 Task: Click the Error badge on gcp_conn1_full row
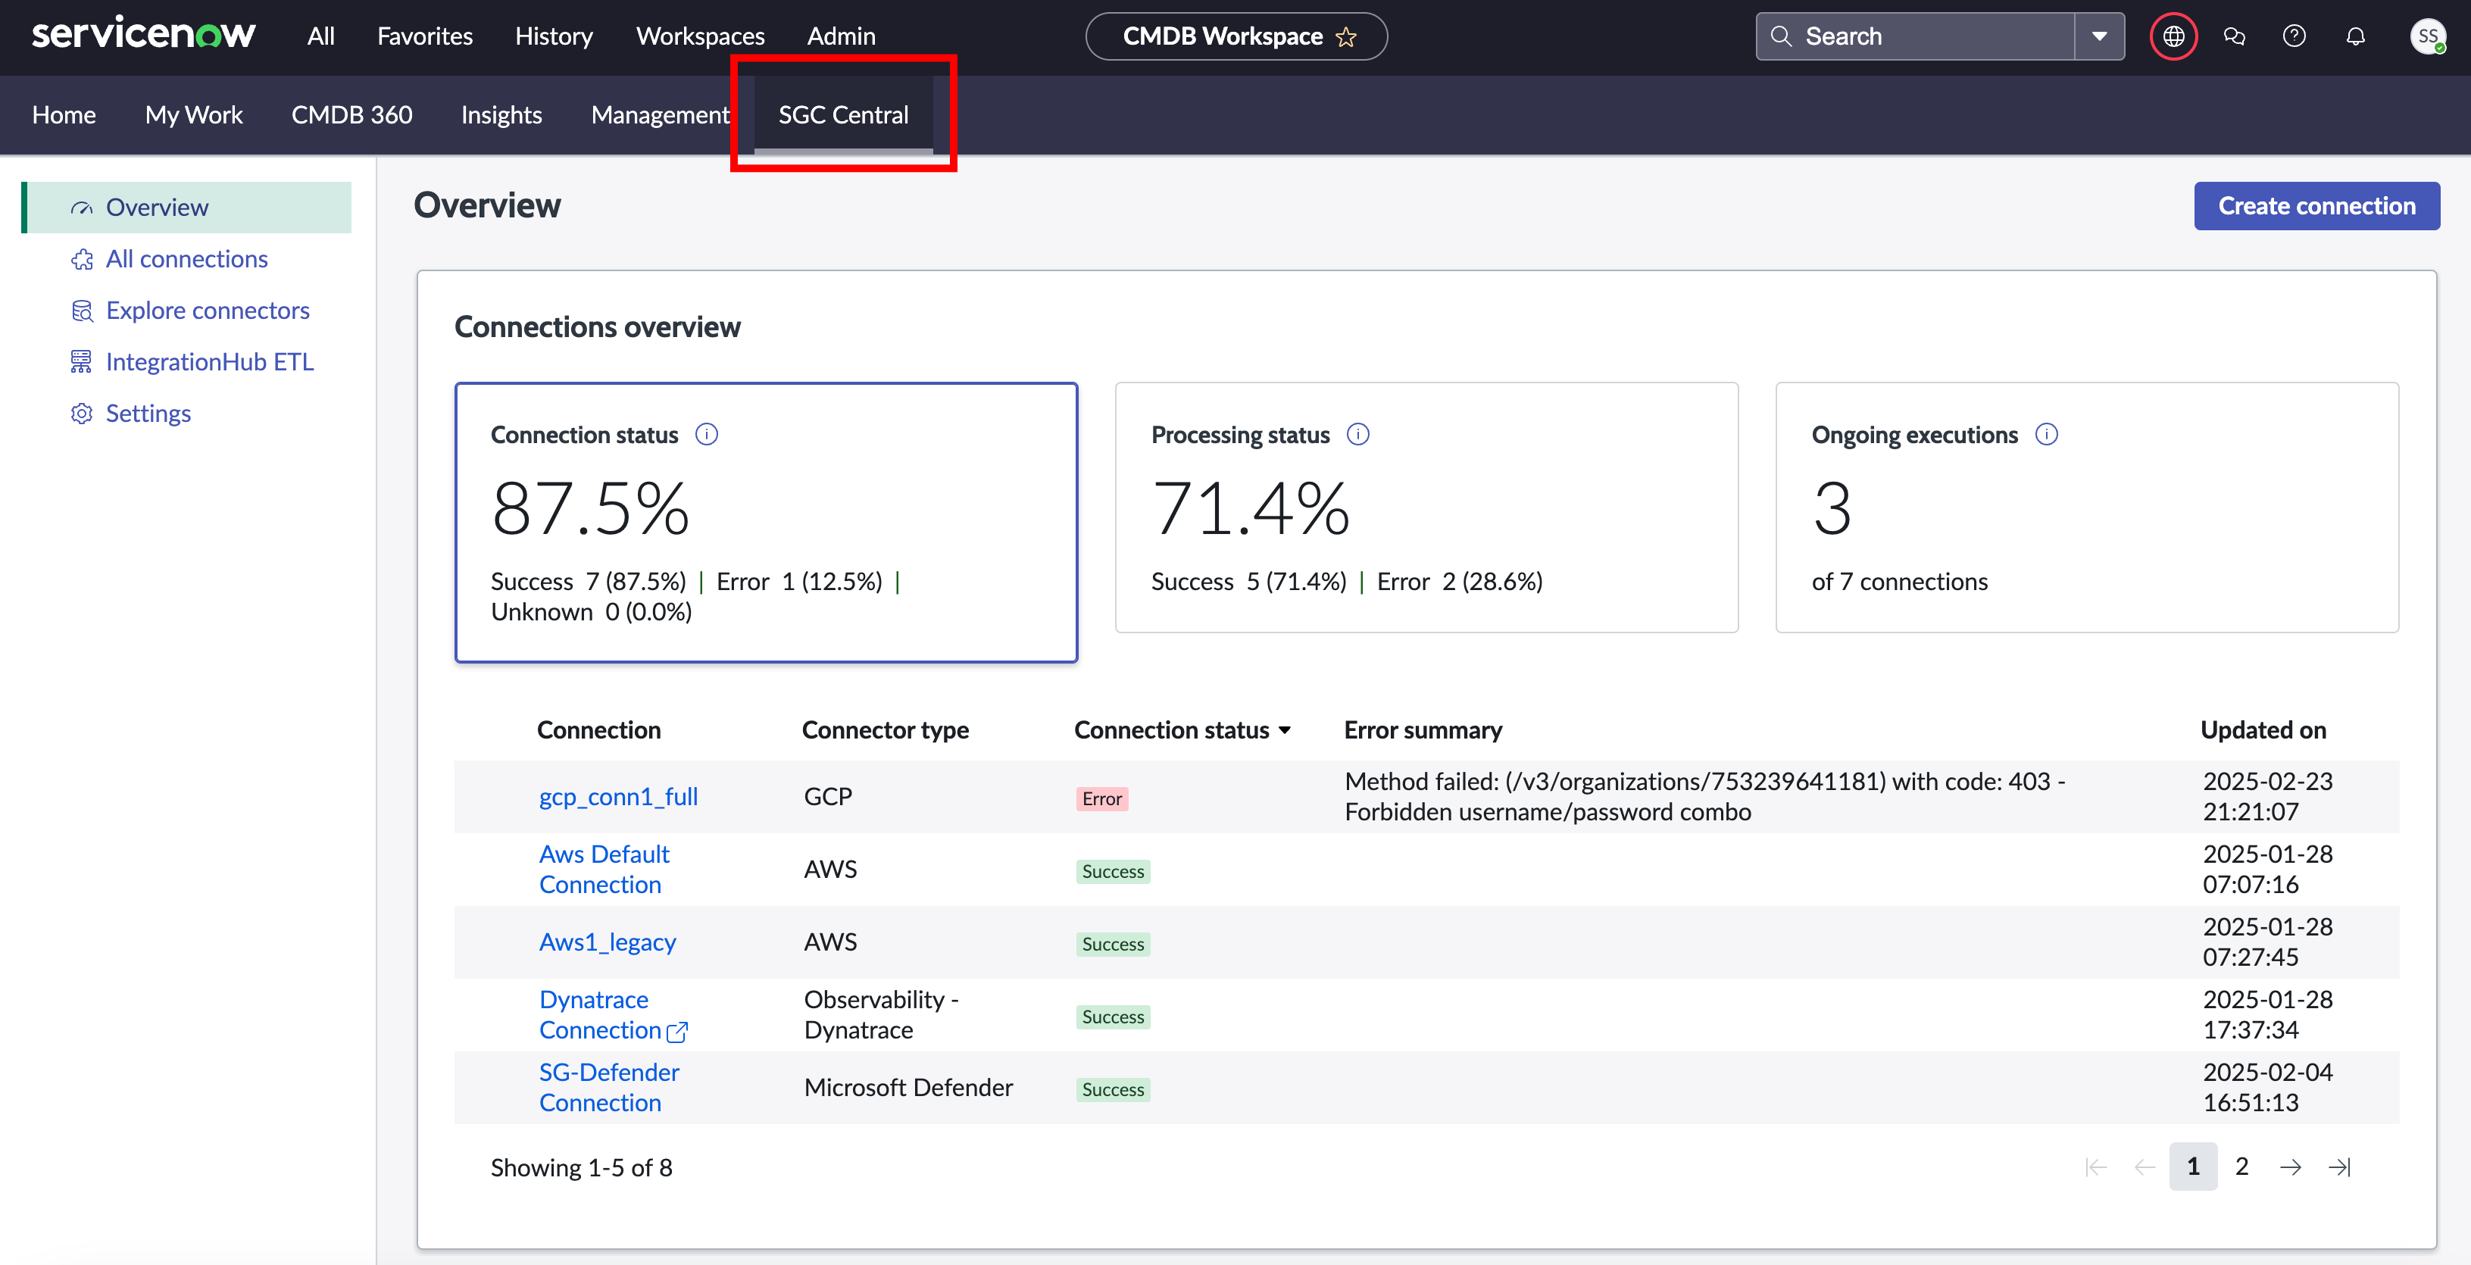(x=1101, y=799)
